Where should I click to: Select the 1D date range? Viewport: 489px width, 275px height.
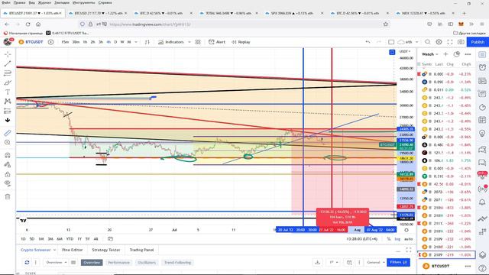(23, 239)
